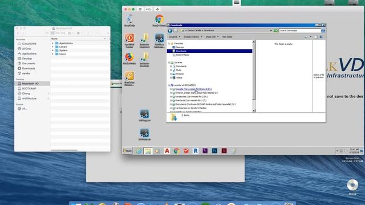Click the New folder button
Viewport: 365px width, 205px height.
[227, 37]
